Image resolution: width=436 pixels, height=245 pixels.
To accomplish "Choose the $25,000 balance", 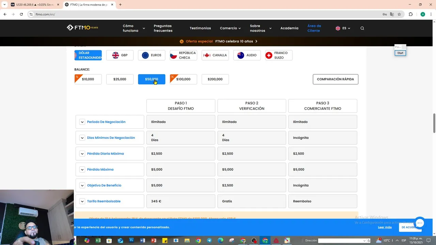I will click(120, 79).
